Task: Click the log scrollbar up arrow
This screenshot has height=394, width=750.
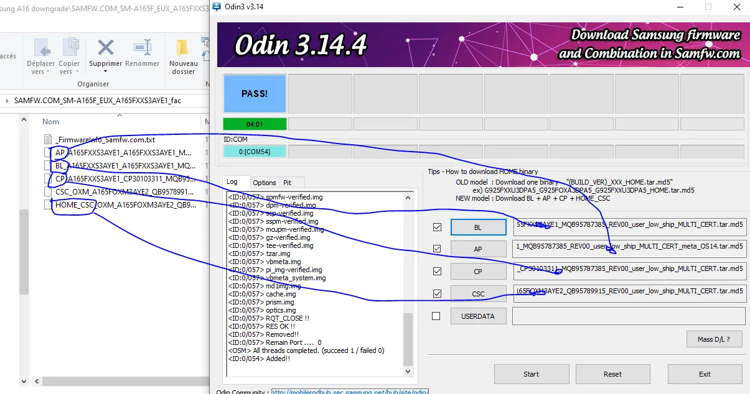Action: 408,198
